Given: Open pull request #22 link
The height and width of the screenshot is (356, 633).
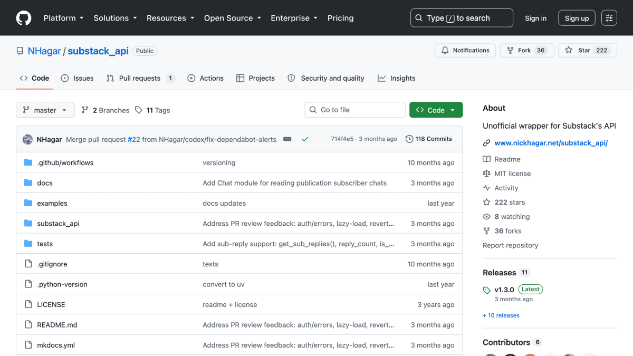Looking at the screenshot, I should tap(134, 139).
